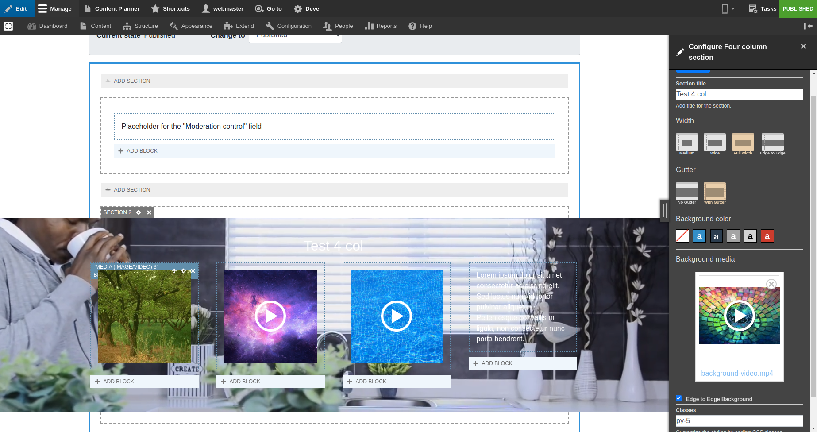Click the Section 2 configure gear icon
The height and width of the screenshot is (432, 817).
[139, 212]
